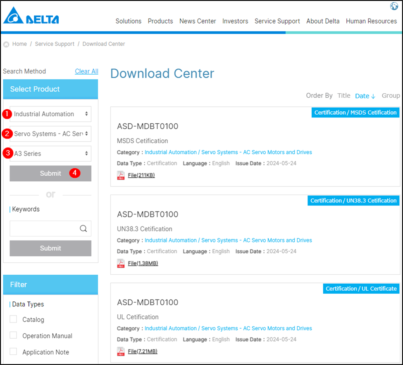403x365 pixels.
Task: Open the Products menu
Action: pos(160,21)
